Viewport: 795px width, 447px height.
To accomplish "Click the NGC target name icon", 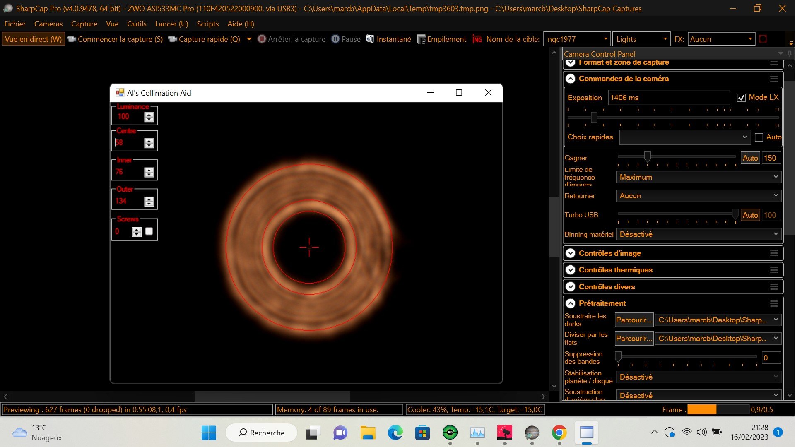I will pyautogui.click(x=477, y=39).
